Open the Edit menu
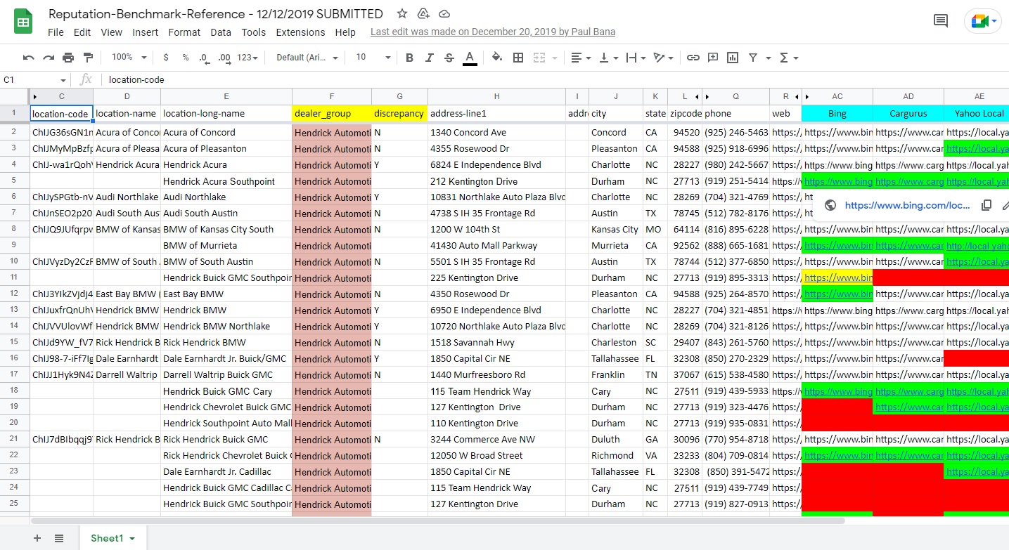 [x=82, y=32]
